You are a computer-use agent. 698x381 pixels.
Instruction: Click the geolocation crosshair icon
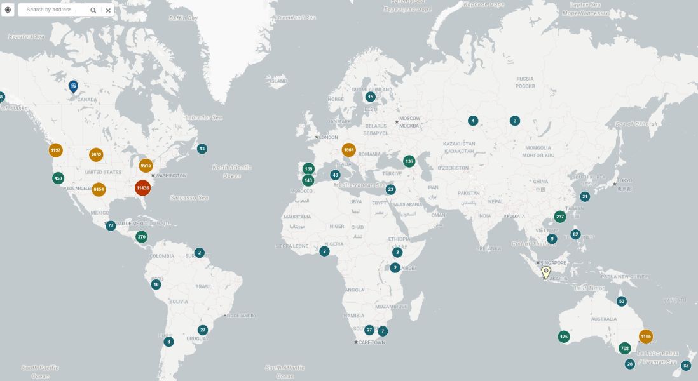8,10
